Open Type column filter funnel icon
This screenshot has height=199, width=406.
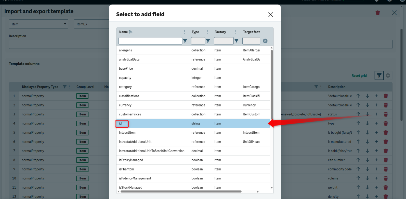tap(208, 41)
